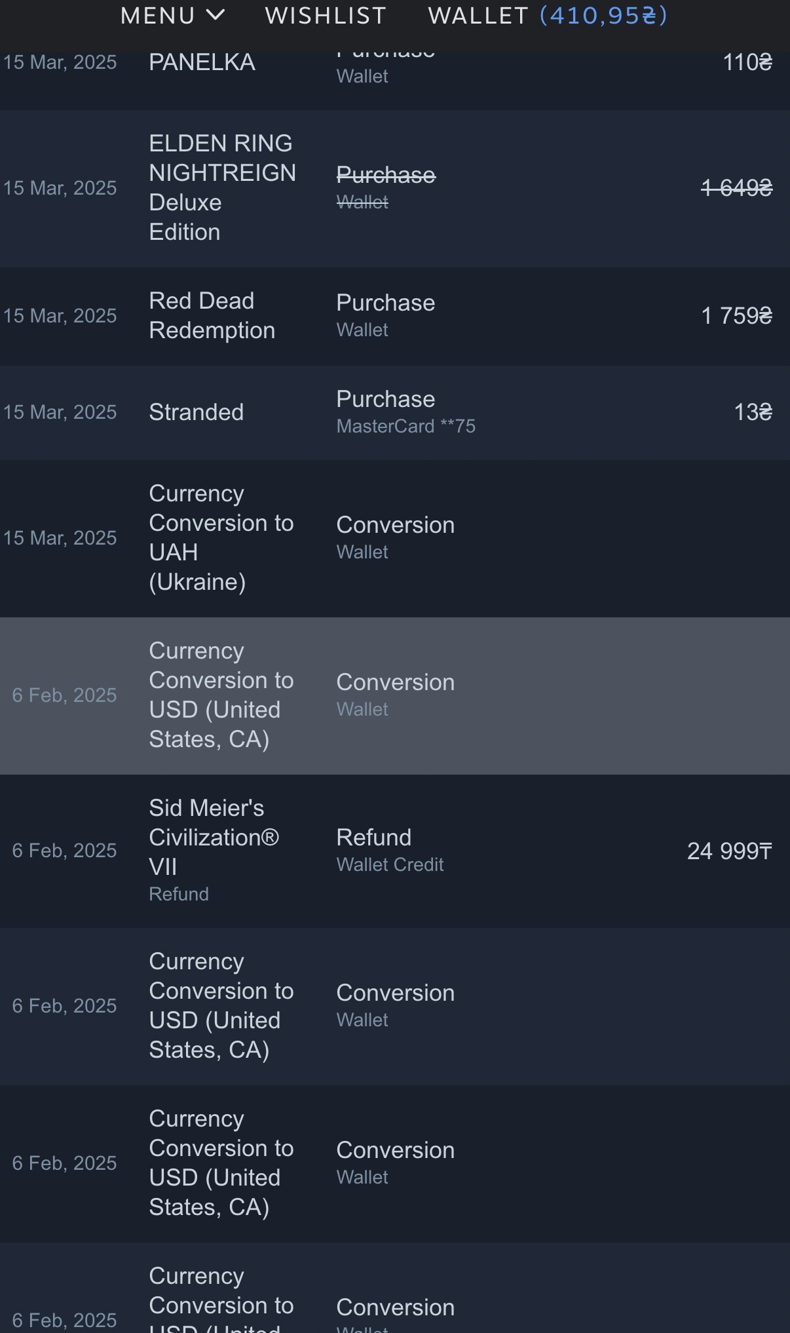Click the Wallet Credit refund label

tap(390, 865)
